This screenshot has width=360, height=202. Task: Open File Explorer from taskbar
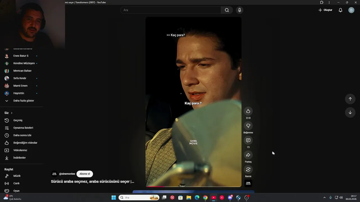[189, 198]
